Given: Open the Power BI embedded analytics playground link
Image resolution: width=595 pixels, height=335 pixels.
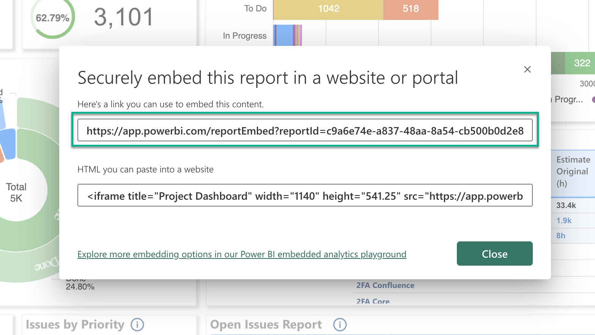Looking at the screenshot, I should click(242, 254).
